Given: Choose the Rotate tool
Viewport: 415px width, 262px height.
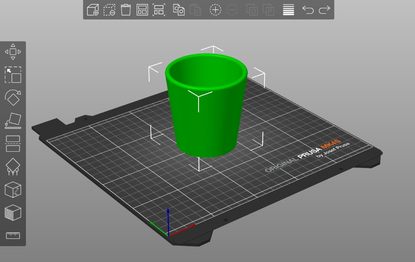Looking at the screenshot, I should (13, 98).
